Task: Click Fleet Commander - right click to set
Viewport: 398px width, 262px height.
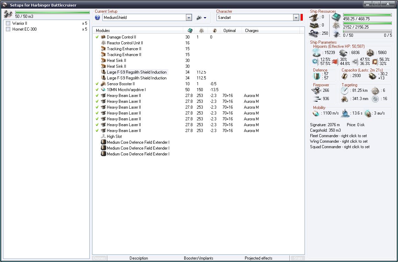Action: 338,136
